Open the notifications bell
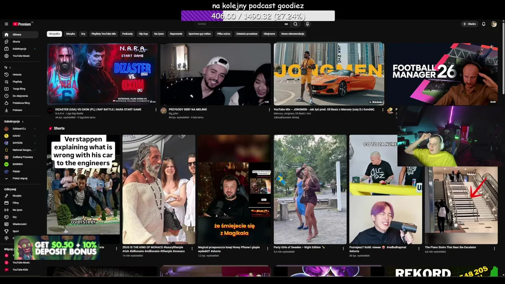The height and width of the screenshot is (284, 505). tap(484, 24)
